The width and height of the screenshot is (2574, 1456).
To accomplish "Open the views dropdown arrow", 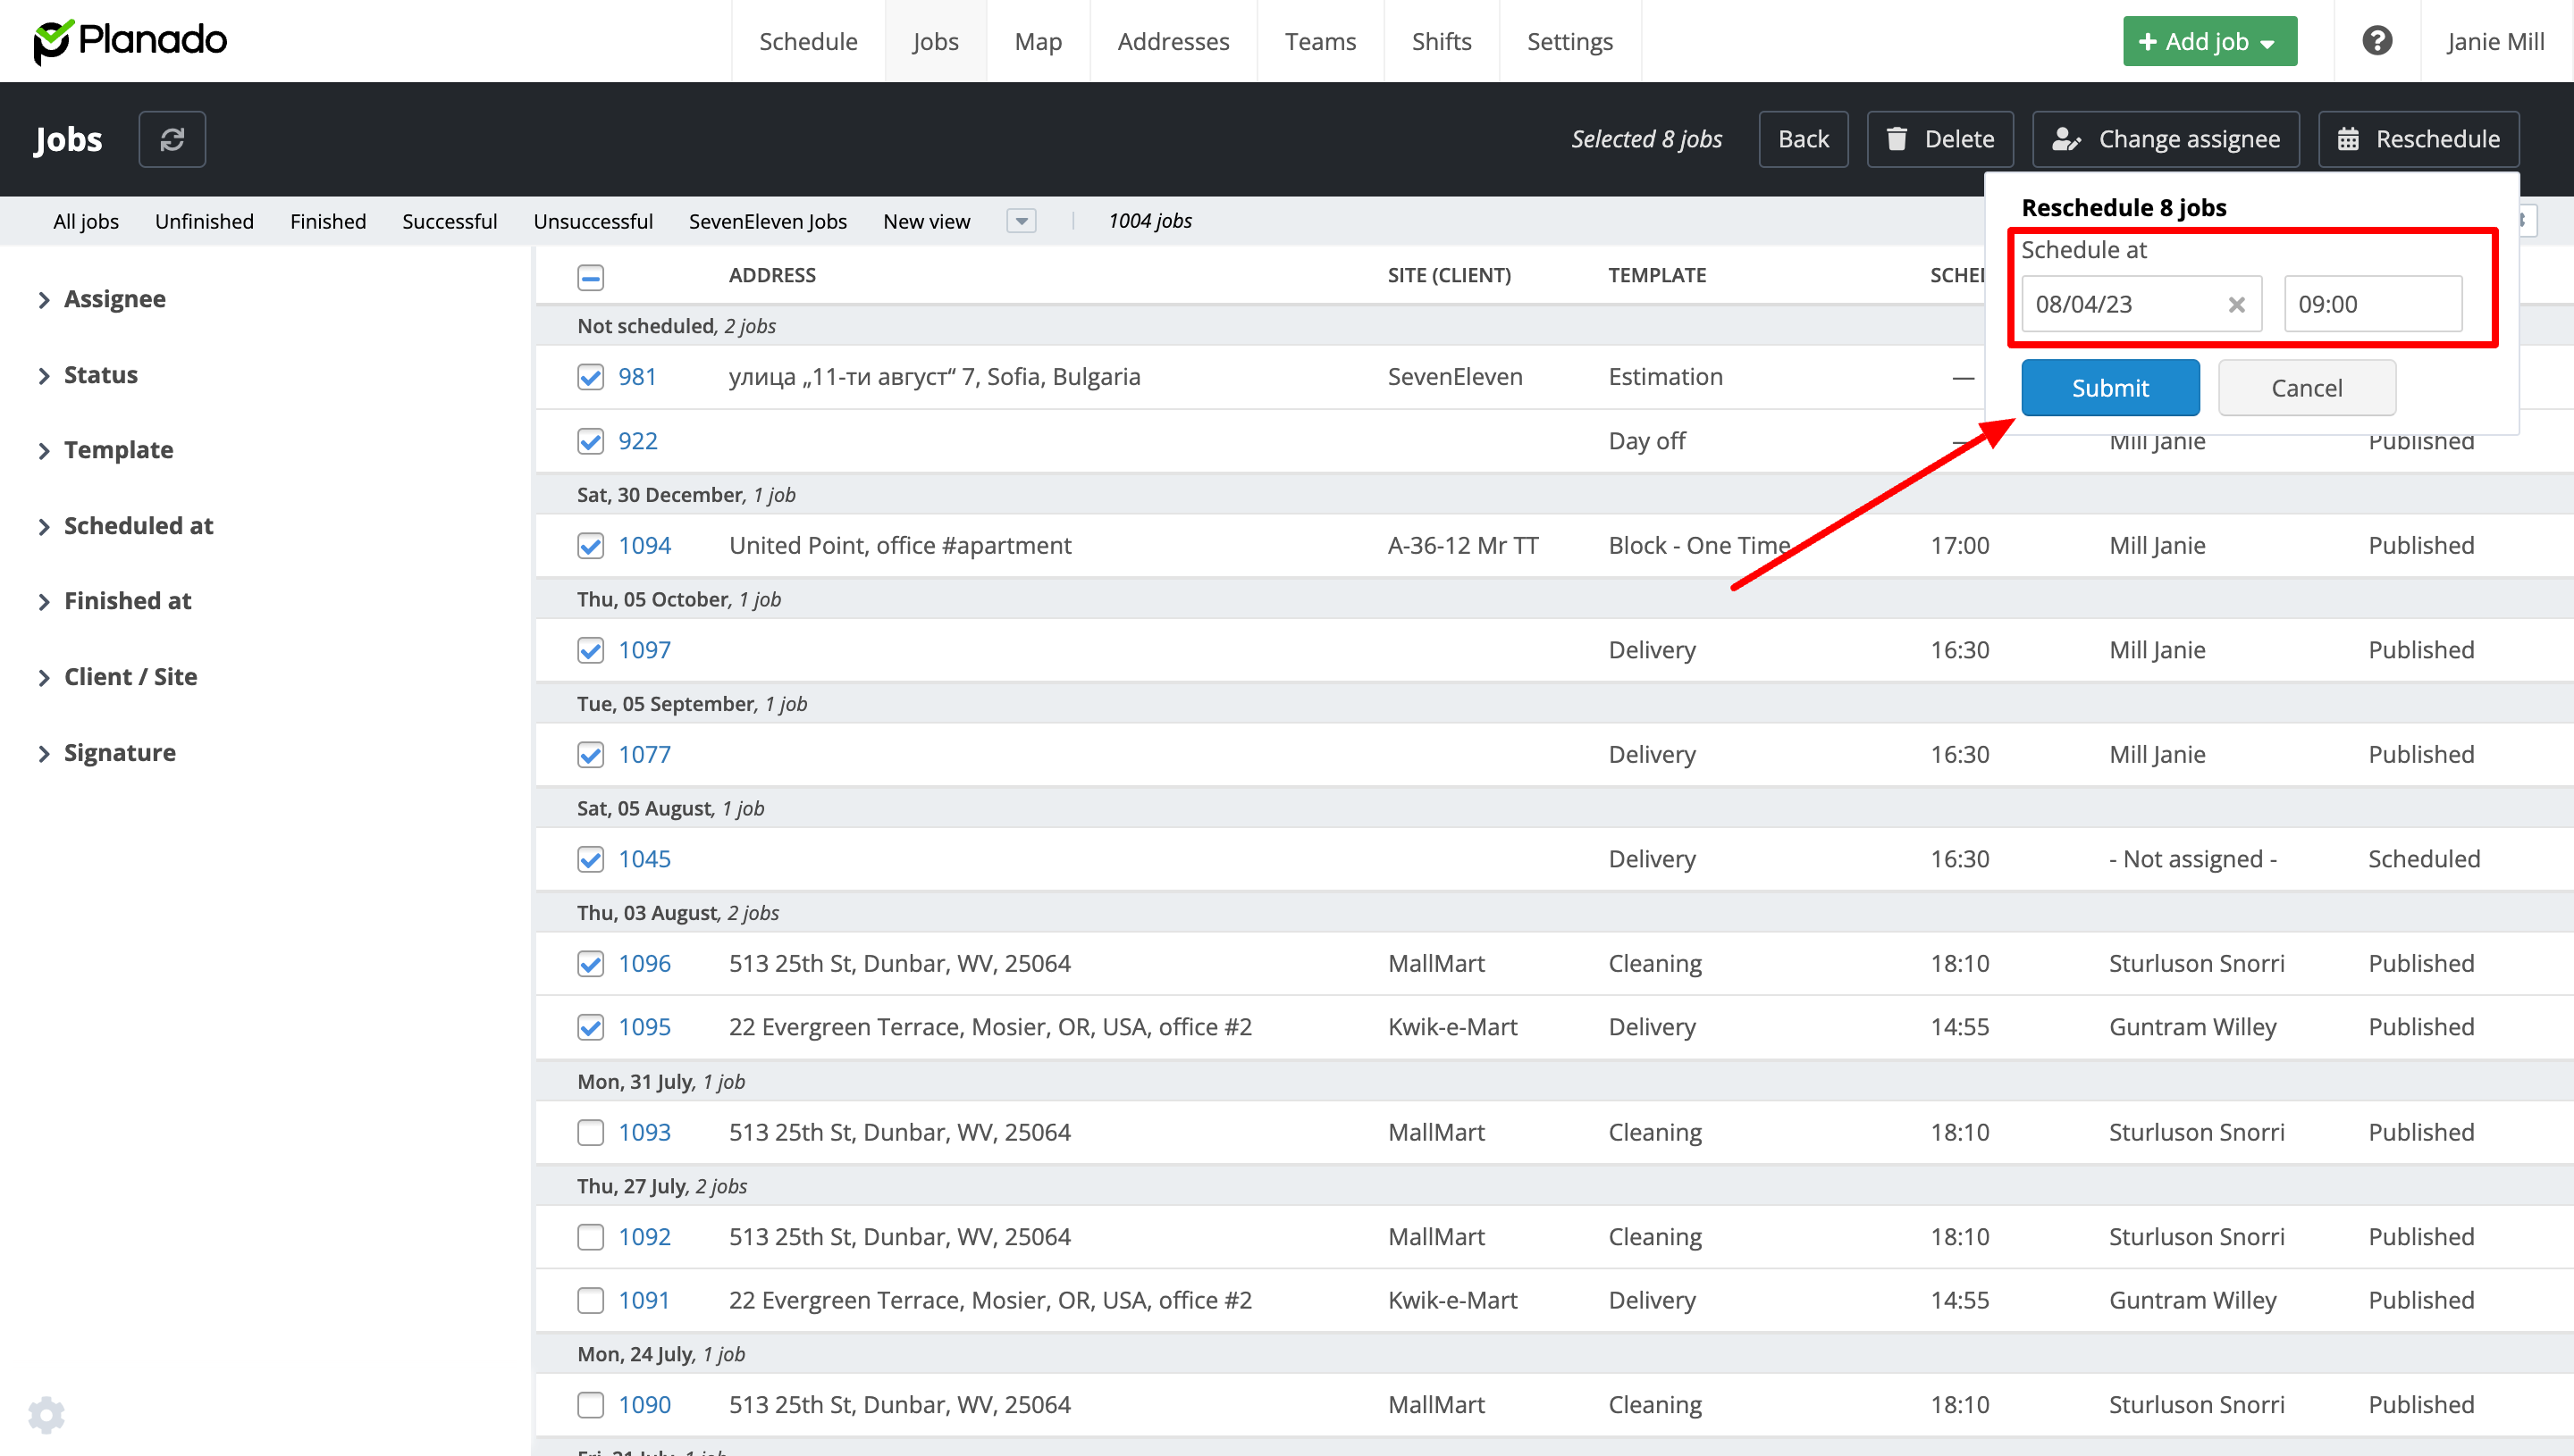I will tap(1021, 221).
